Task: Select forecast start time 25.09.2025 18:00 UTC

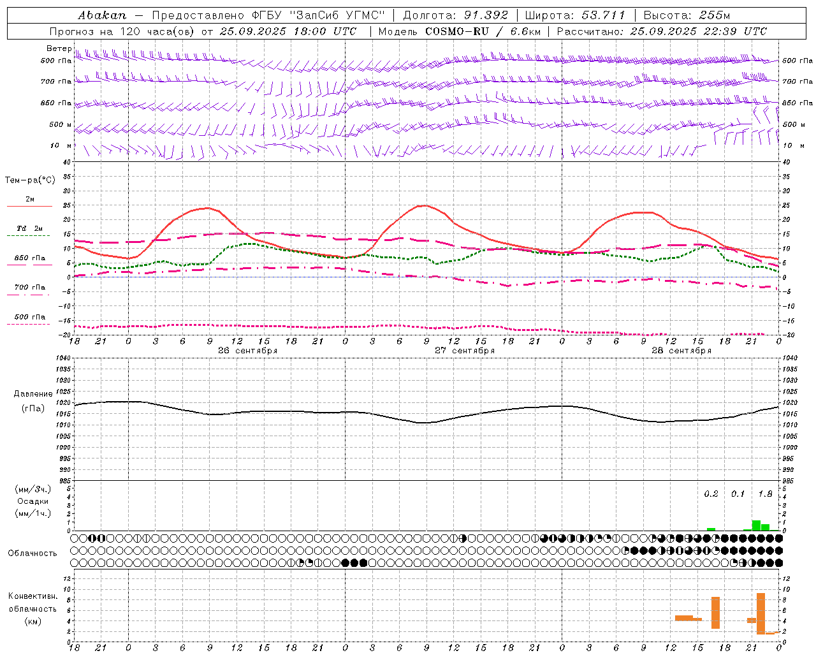Action: tap(288, 31)
